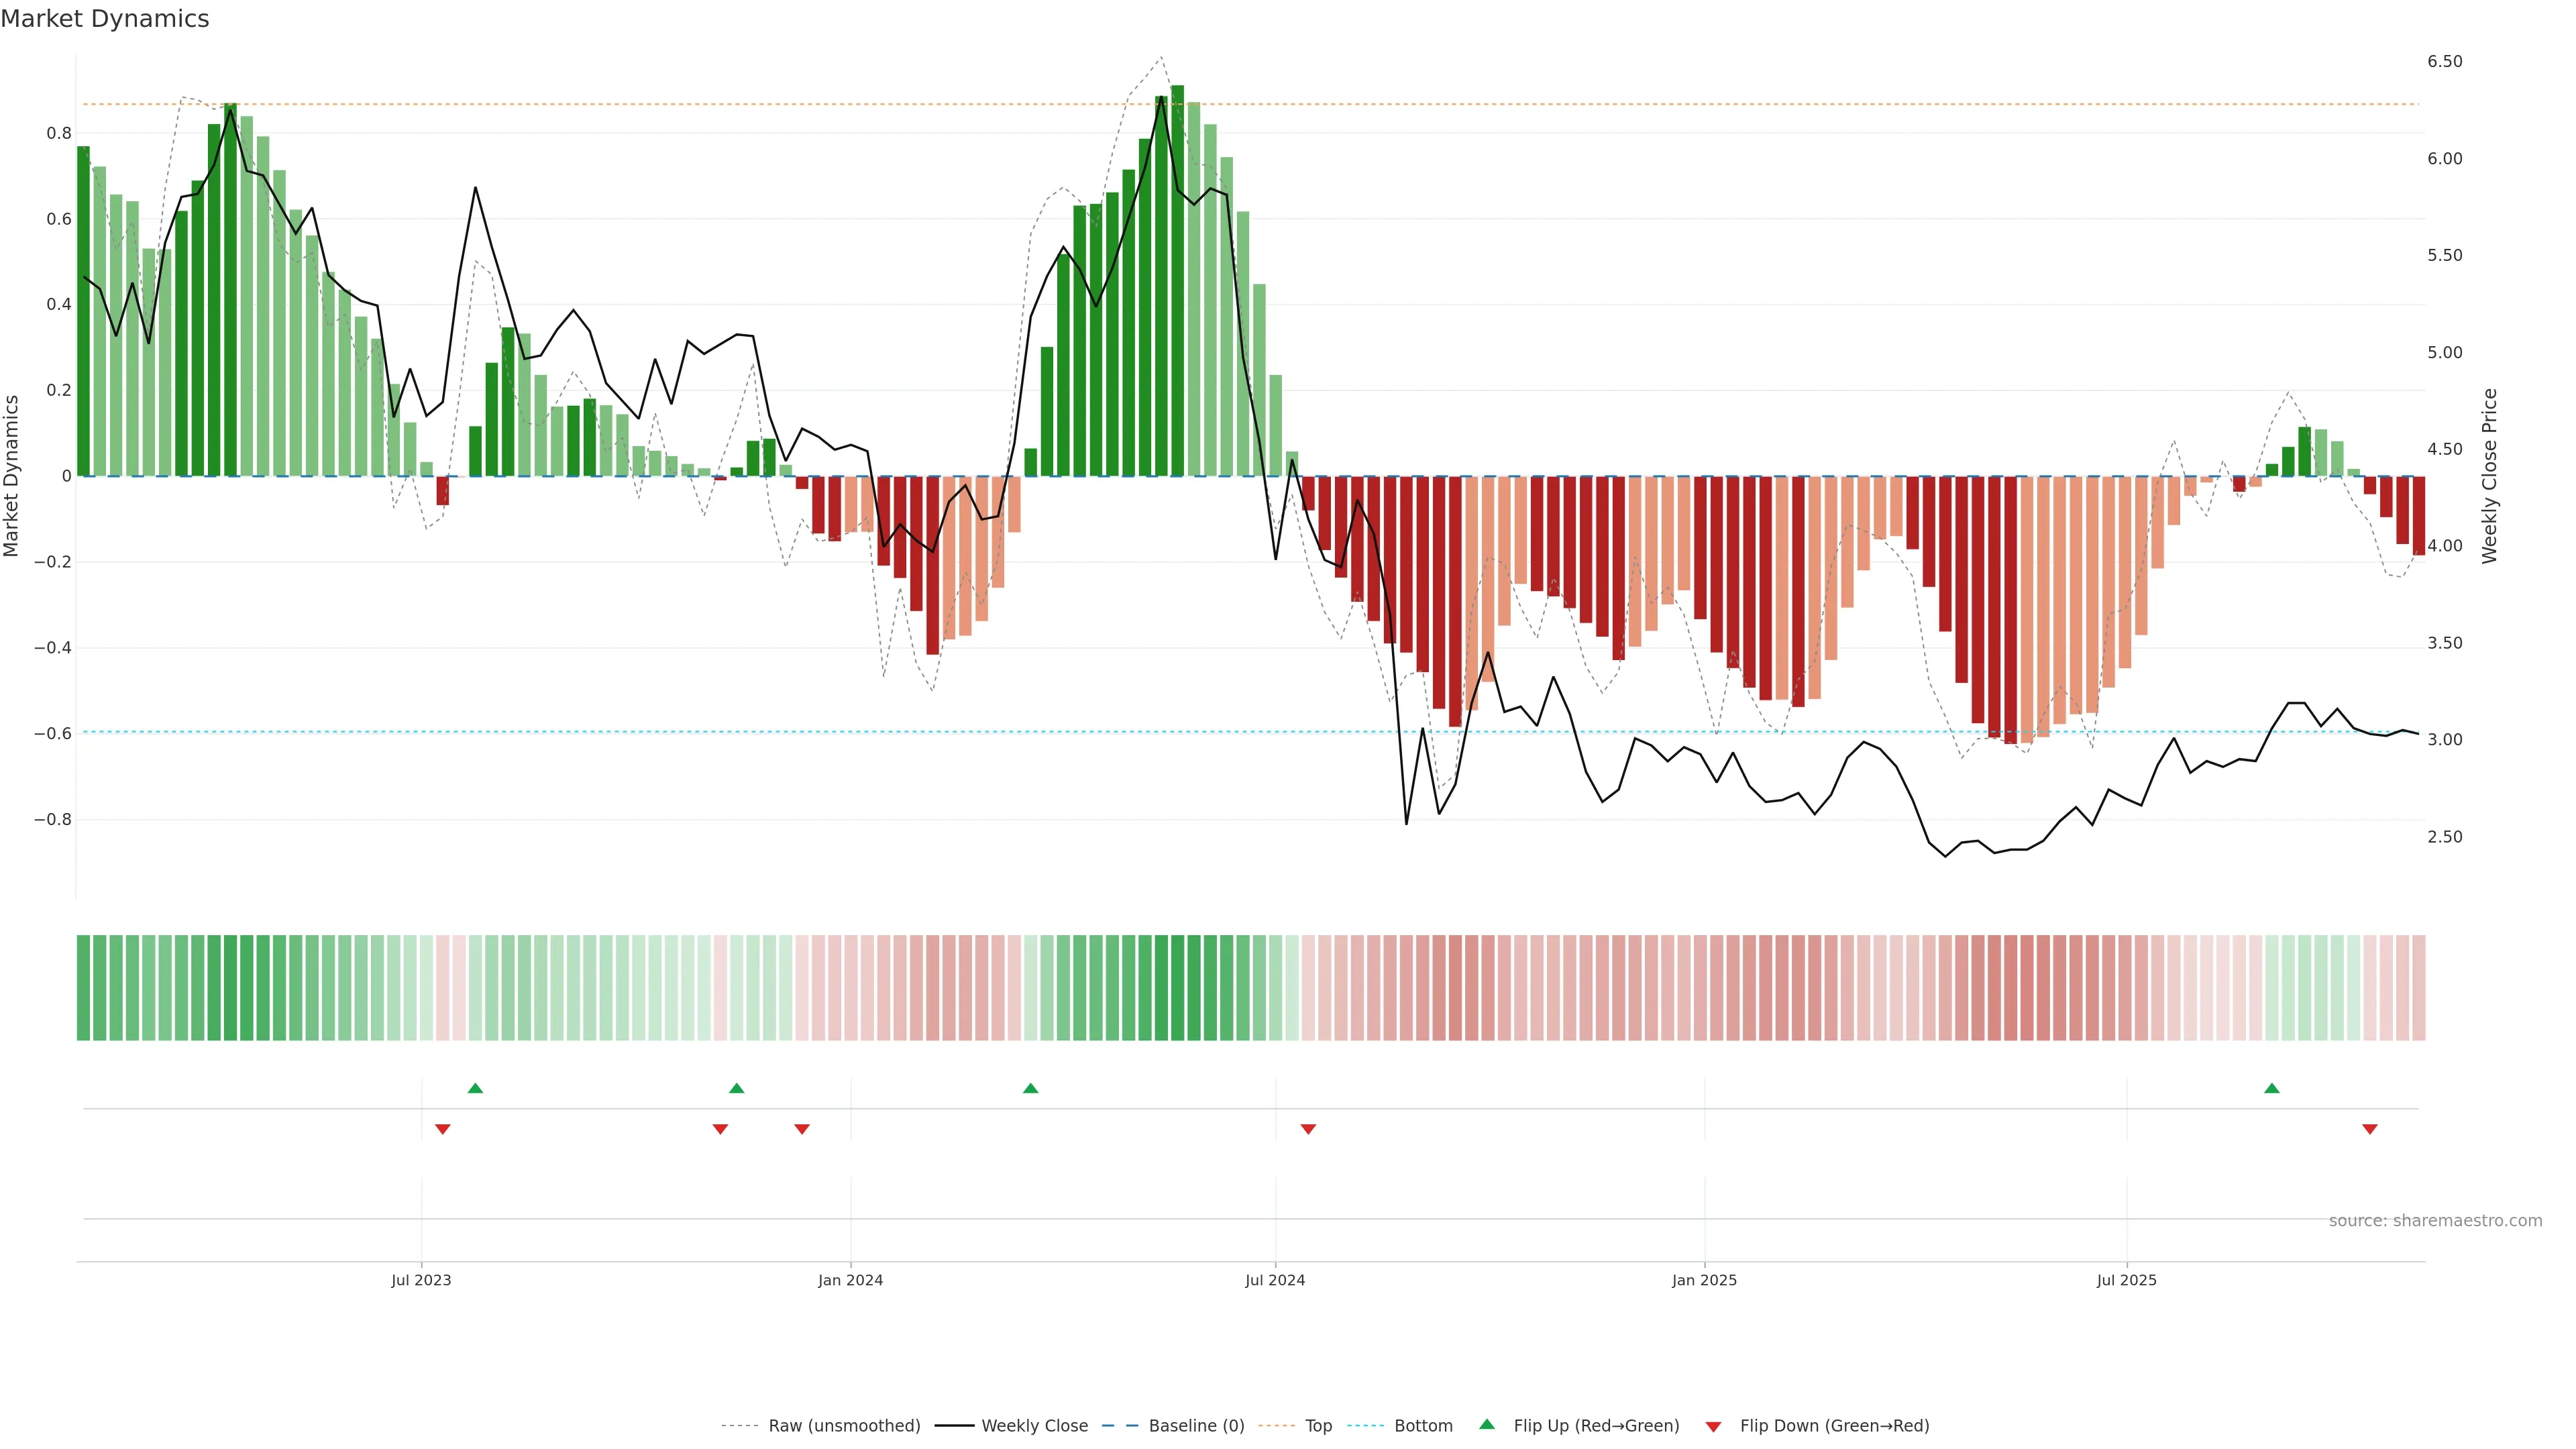Click the green flip-up marker after Jul 2025

click(x=2272, y=1088)
